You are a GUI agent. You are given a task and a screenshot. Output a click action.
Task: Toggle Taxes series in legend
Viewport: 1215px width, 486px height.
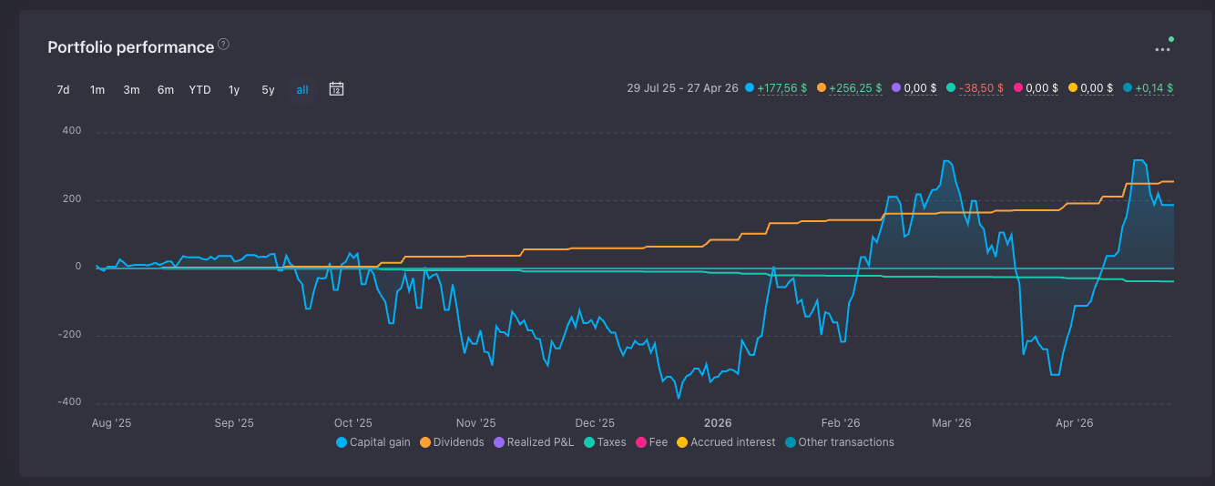point(605,442)
